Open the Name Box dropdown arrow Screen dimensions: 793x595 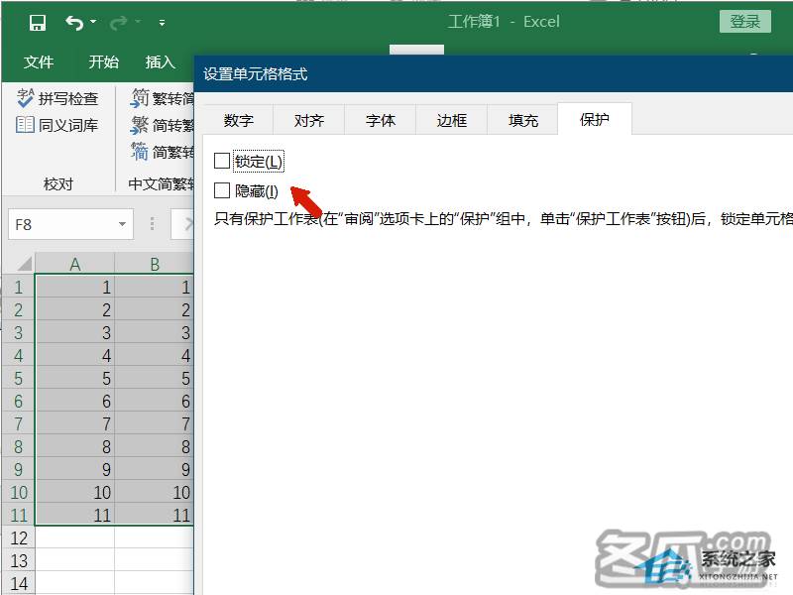click(x=122, y=224)
